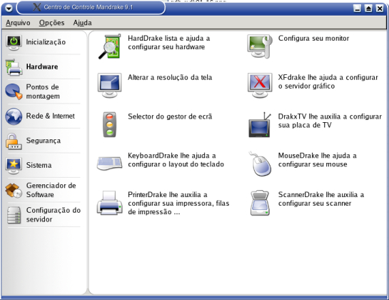The image size is (389, 300).
Task: Click the Gerenciador de Software label
Action: coord(51,190)
